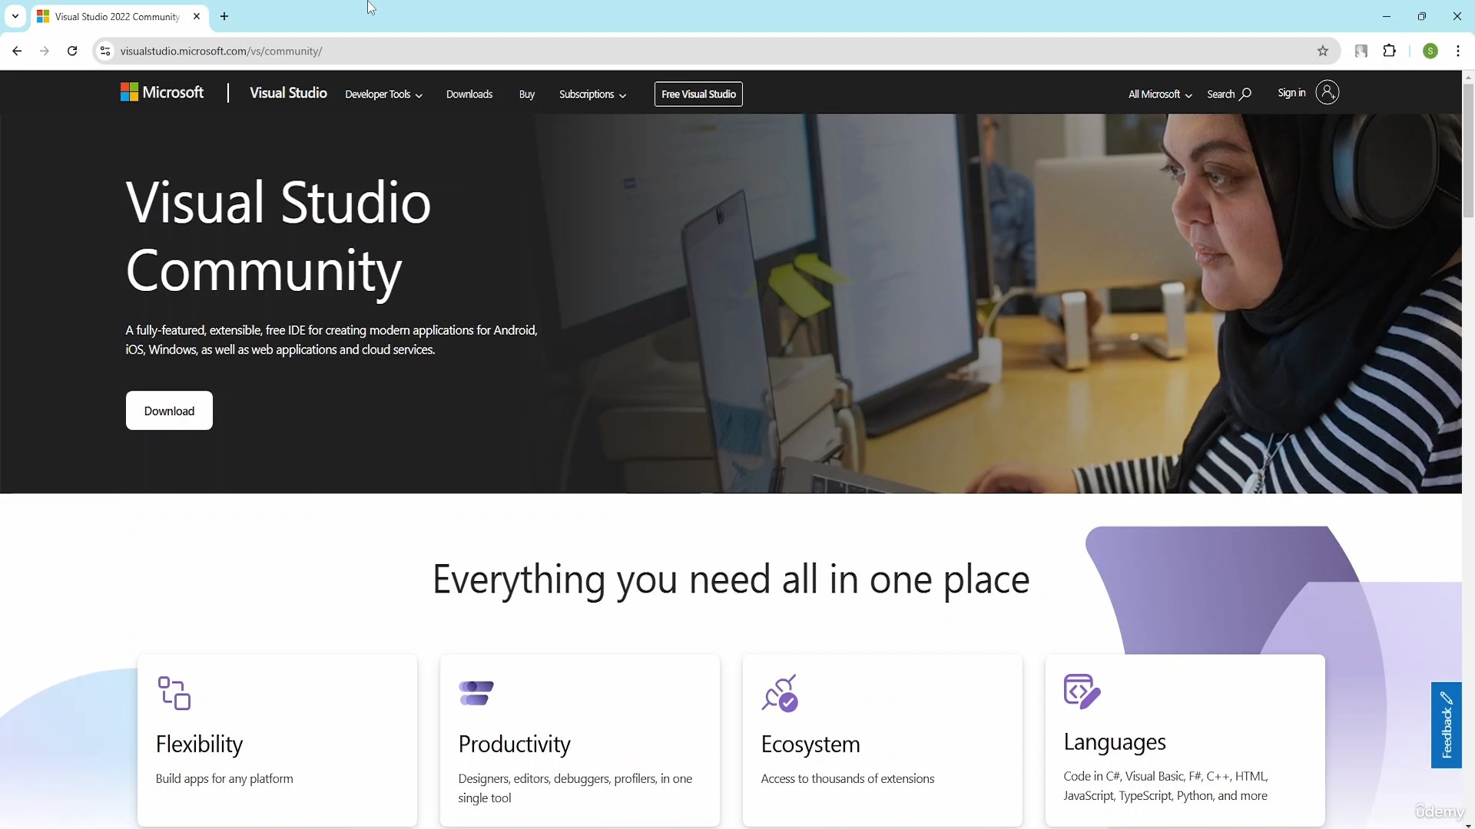Click the Search text in header
The image size is (1475, 829).
click(x=1221, y=94)
